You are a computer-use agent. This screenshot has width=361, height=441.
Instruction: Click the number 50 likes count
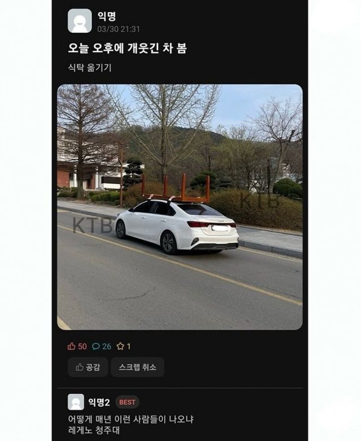(82, 347)
